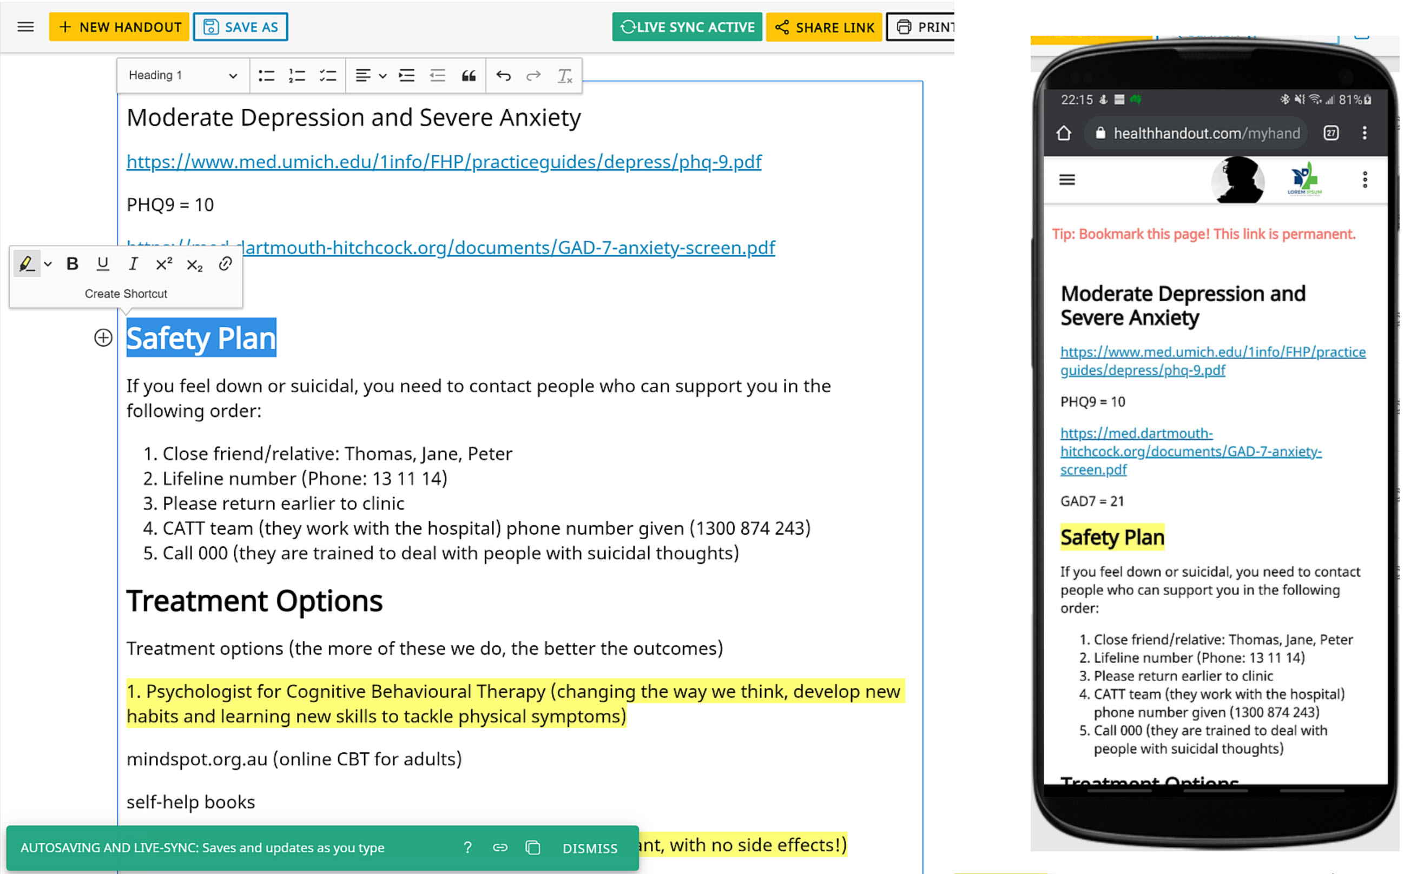This screenshot has width=1404, height=874.
Task: Apply block quote formatting
Action: pos(469,76)
